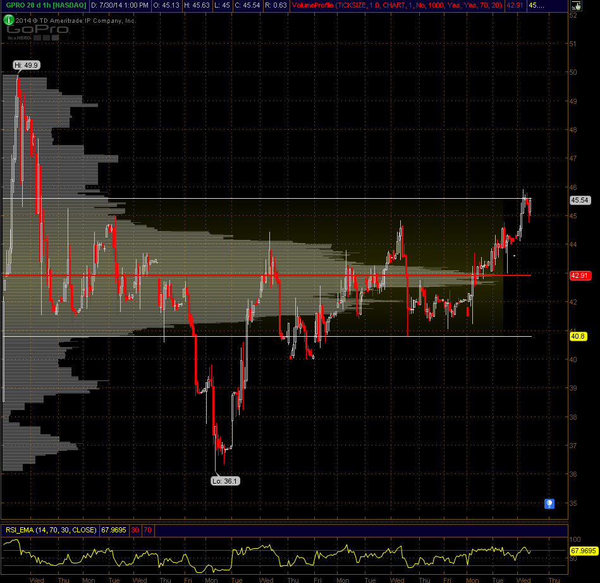Click the yellow 67.9695 RSI axis tag
The image size is (600, 583).
(583, 551)
